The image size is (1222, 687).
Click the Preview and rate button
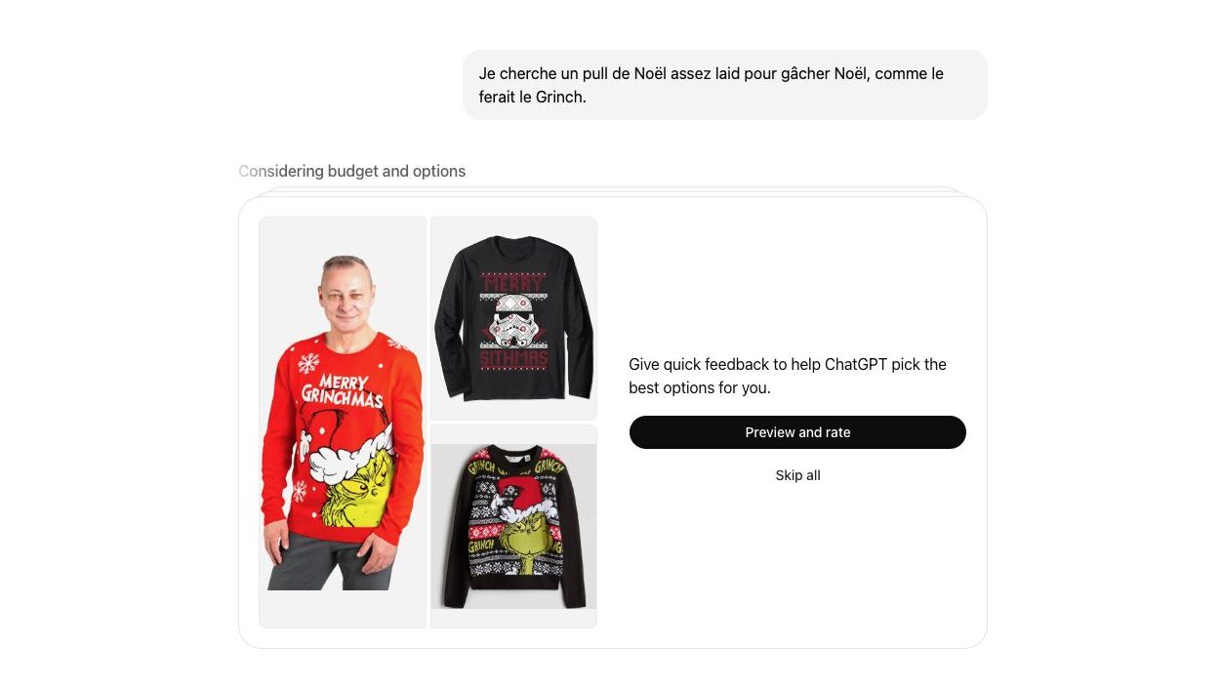797,432
